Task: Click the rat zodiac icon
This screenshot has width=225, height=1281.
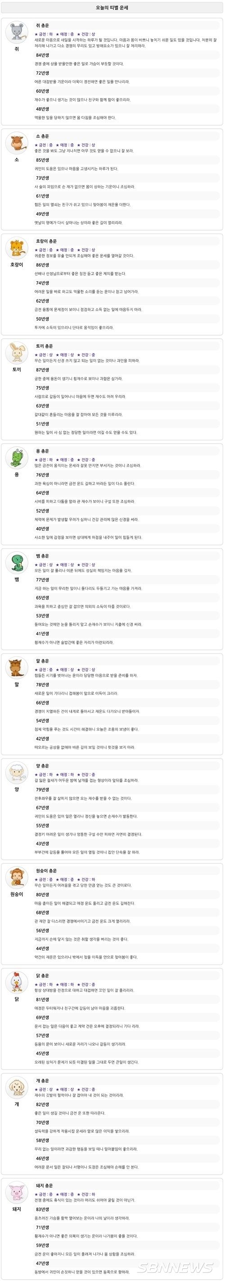Action: pyautogui.click(x=16, y=32)
